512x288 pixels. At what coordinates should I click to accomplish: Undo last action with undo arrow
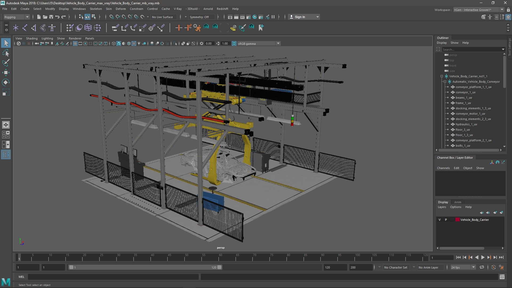coord(57,17)
